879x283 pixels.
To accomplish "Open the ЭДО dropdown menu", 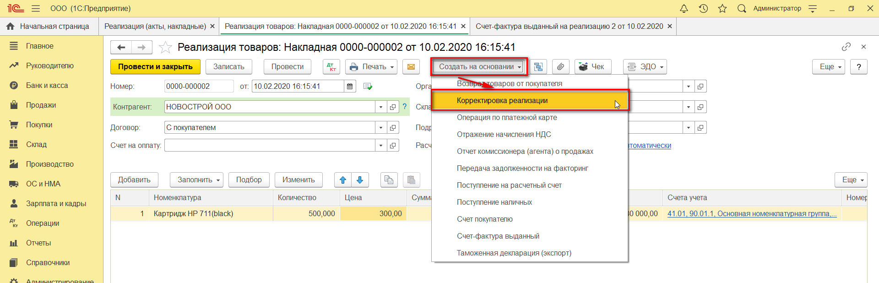I will pyautogui.click(x=645, y=67).
